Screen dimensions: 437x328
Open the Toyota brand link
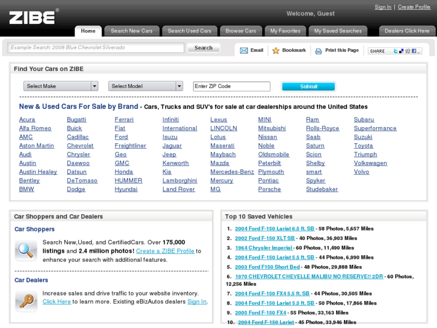[364, 146]
